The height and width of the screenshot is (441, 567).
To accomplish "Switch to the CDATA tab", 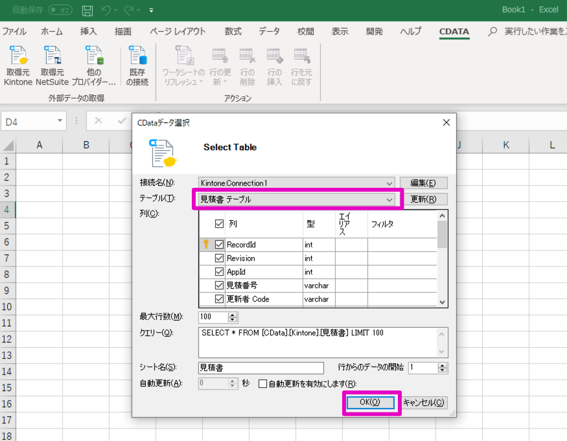I will pyautogui.click(x=454, y=32).
